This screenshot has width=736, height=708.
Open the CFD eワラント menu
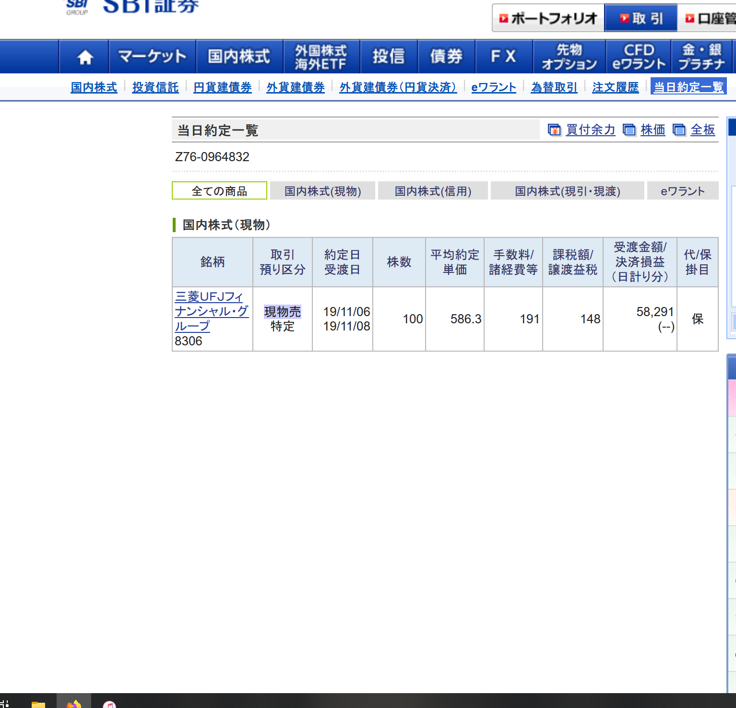pos(639,57)
